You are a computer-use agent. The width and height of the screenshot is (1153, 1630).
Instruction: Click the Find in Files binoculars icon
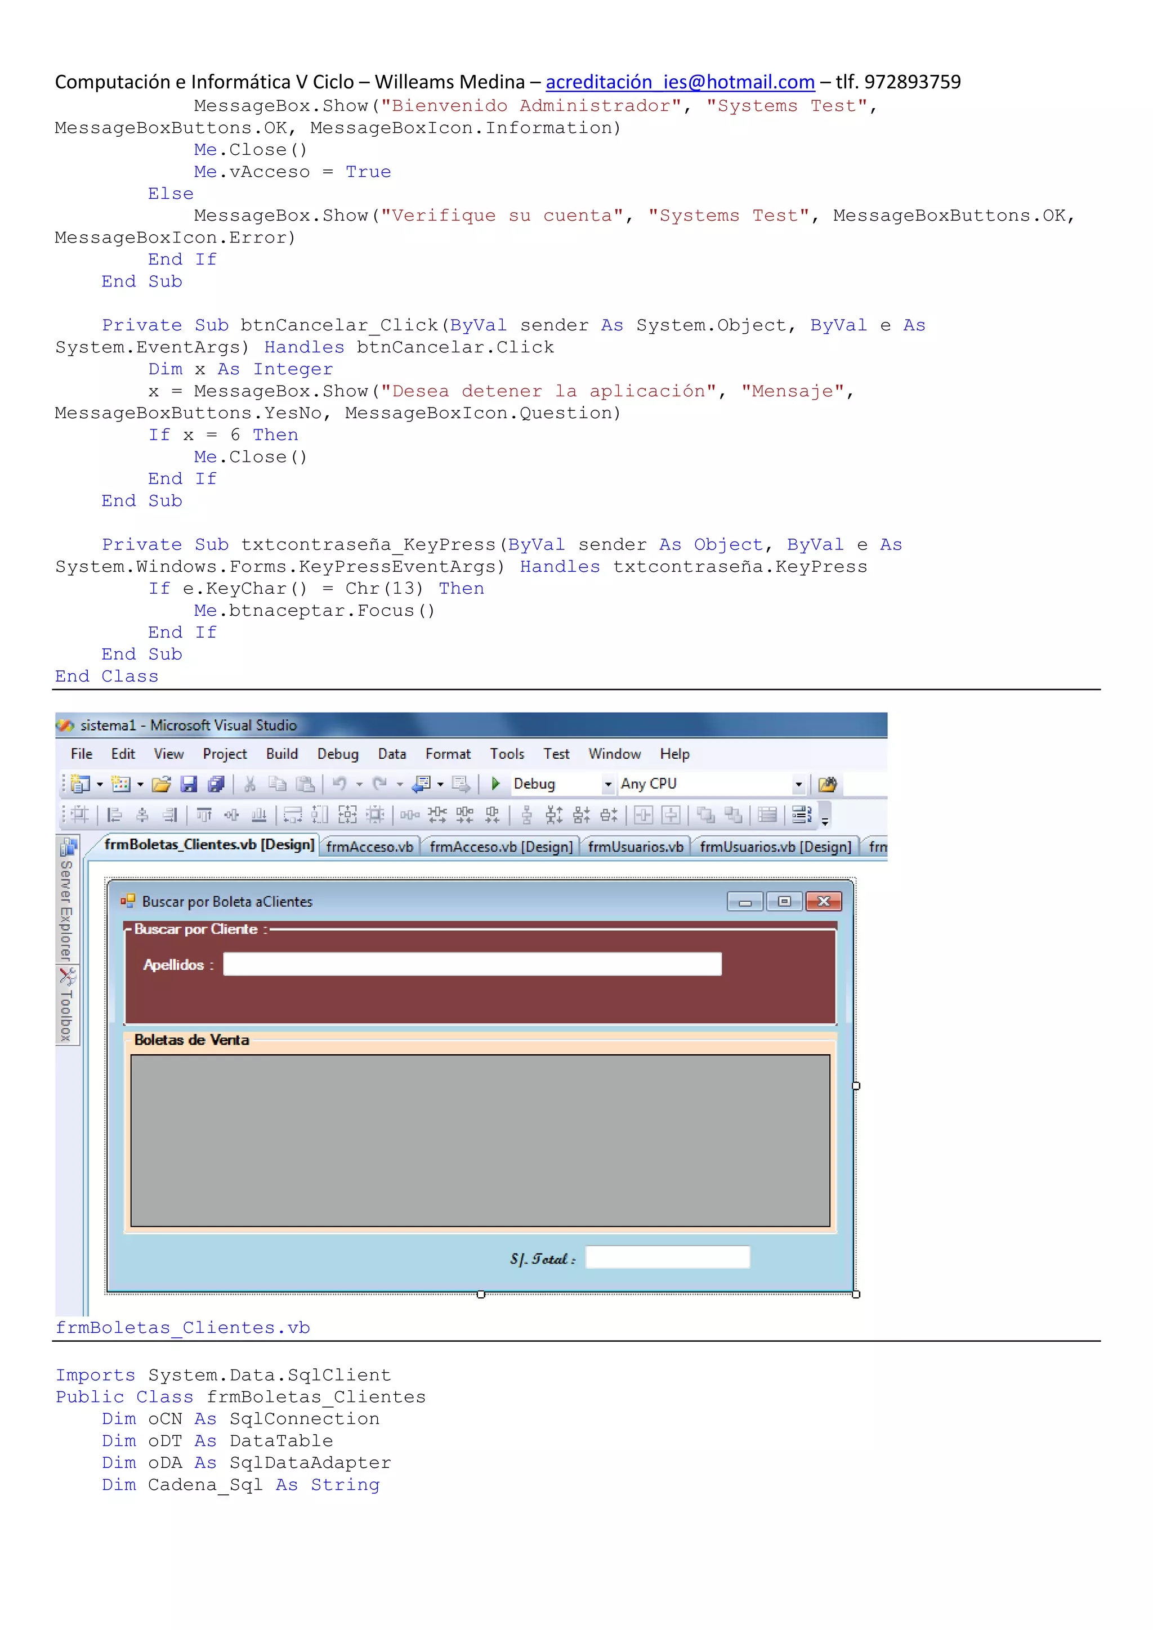coord(827,784)
